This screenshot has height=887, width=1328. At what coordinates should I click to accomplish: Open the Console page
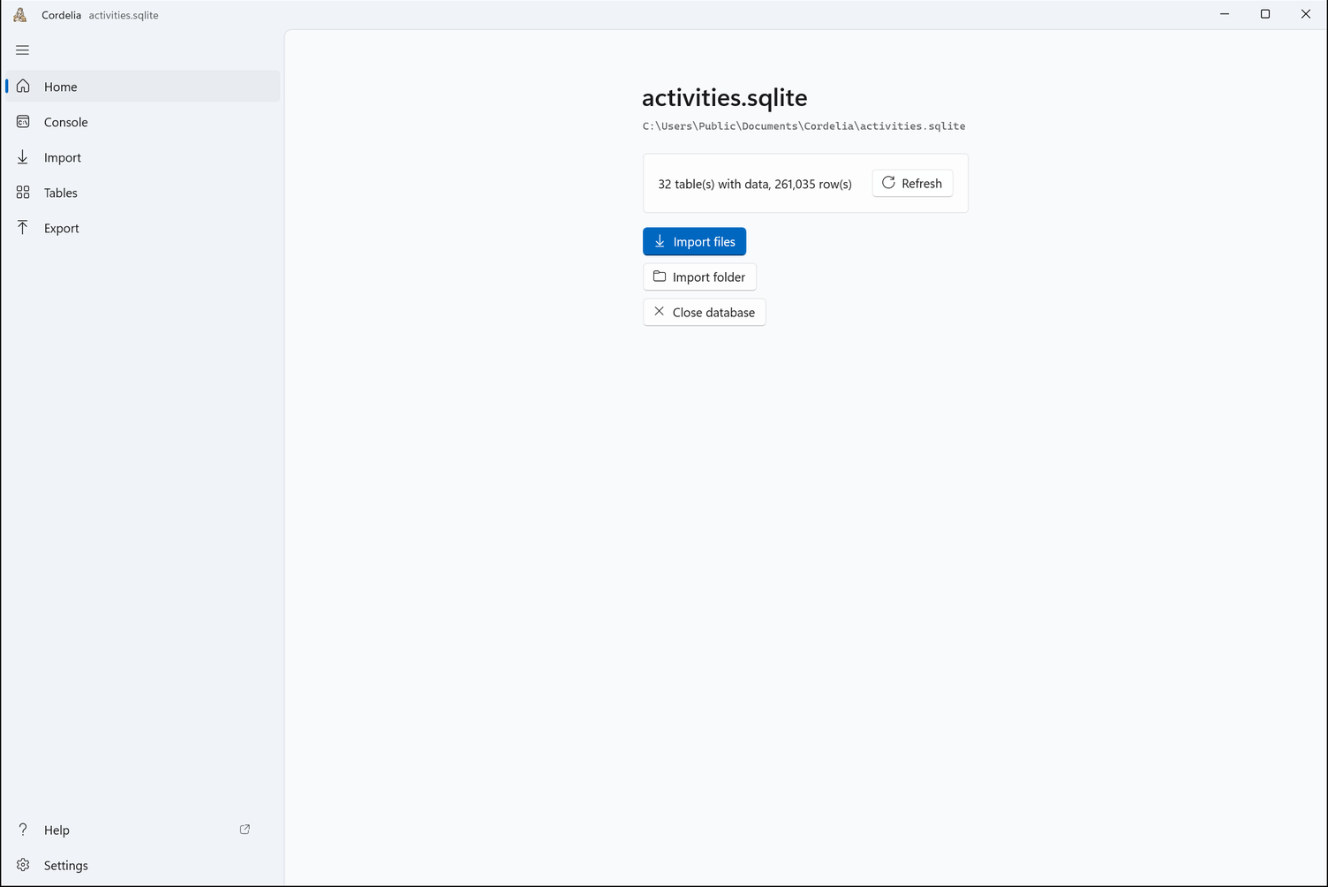(x=142, y=122)
